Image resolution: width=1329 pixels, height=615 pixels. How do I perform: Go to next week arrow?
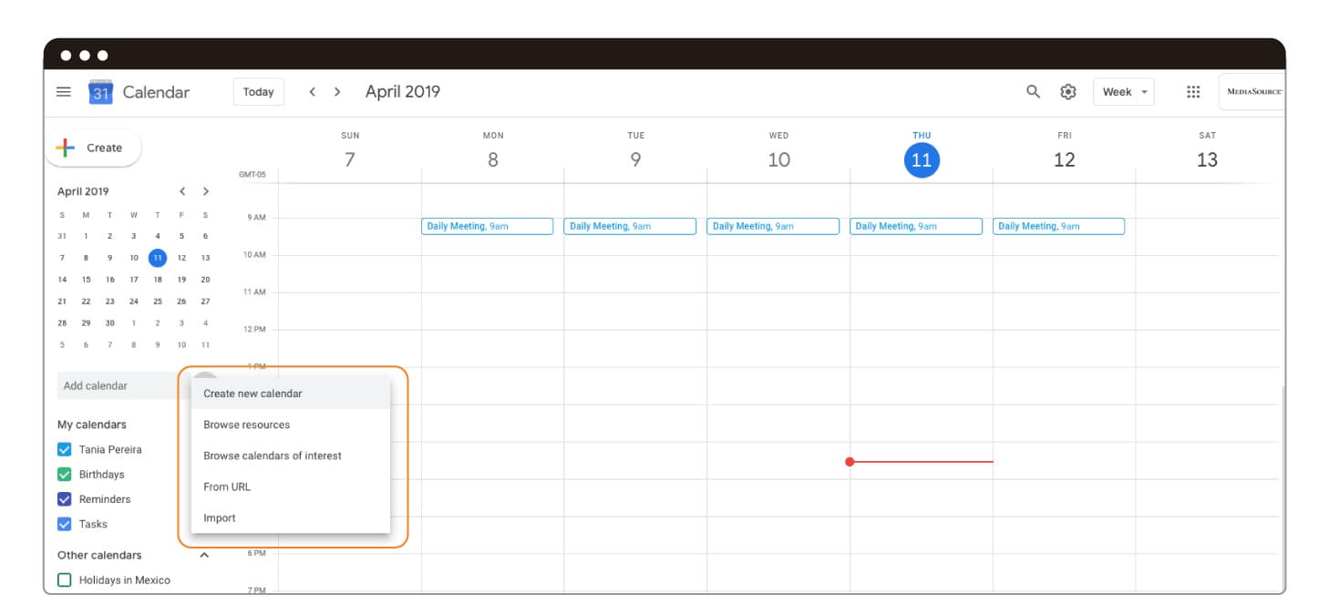(x=337, y=92)
